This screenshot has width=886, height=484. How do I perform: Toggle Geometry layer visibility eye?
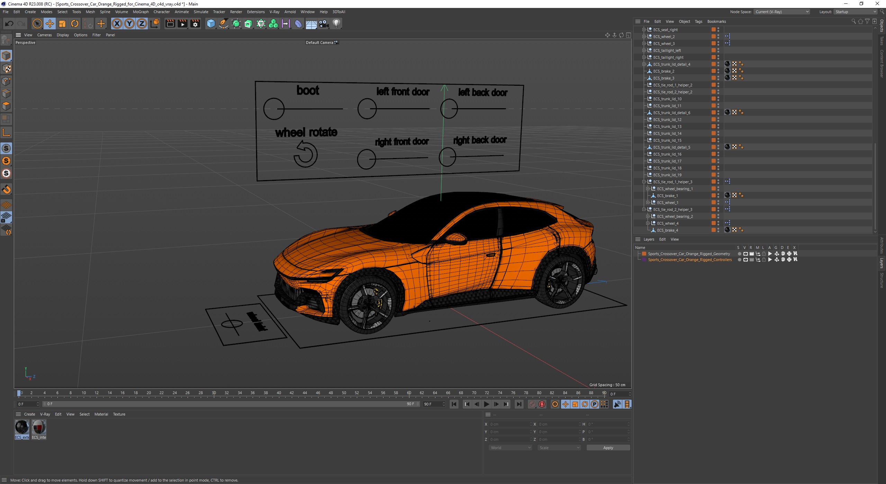[x=745, y=254]
